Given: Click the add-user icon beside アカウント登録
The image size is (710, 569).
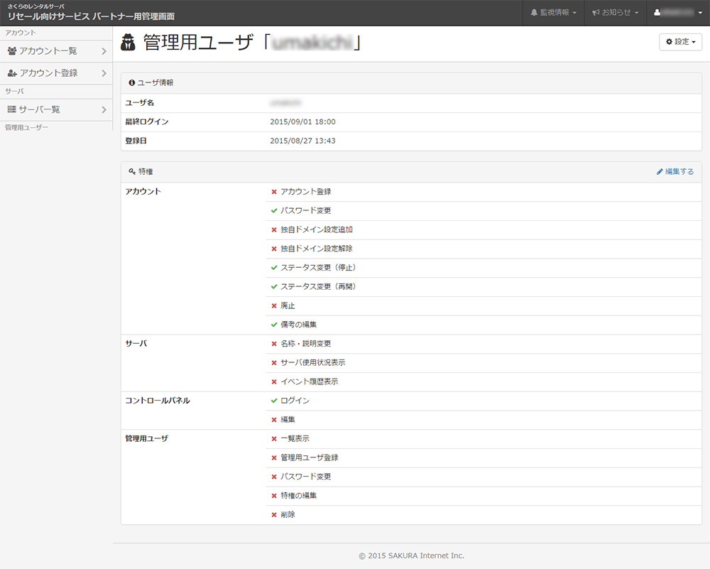Looking at the screenshot, I should click(12, 73).
